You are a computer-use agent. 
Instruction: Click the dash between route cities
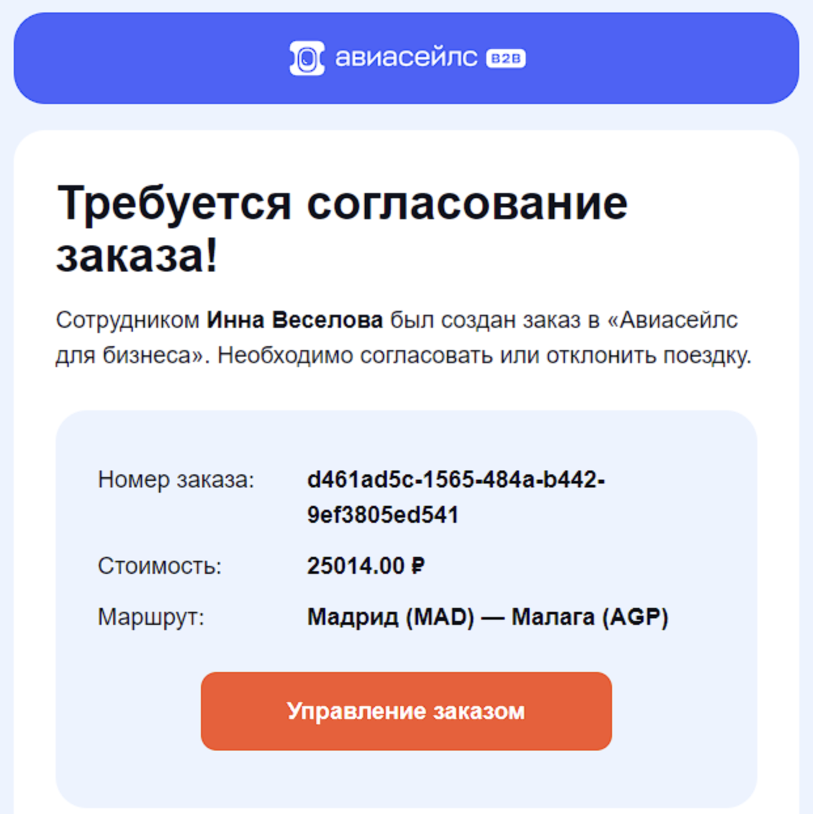tap(492, 616)
